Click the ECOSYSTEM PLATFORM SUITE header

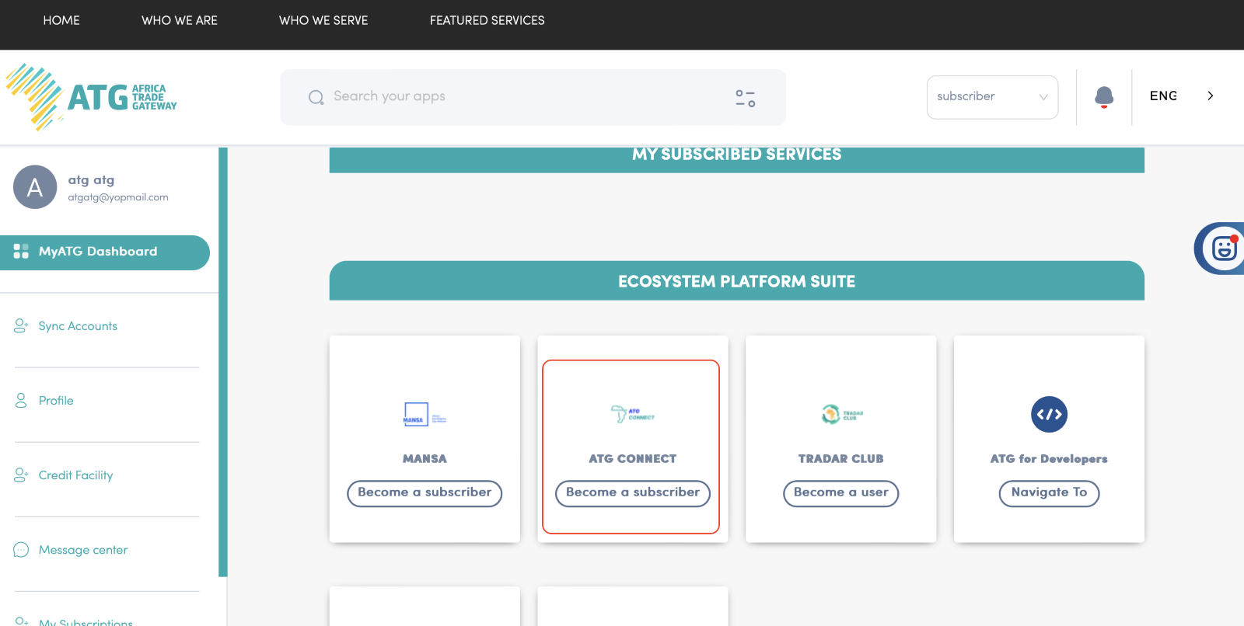(737, 280)
